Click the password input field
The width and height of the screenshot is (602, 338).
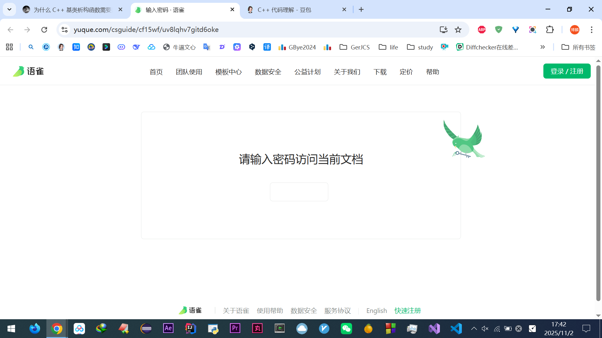[298, 192]
